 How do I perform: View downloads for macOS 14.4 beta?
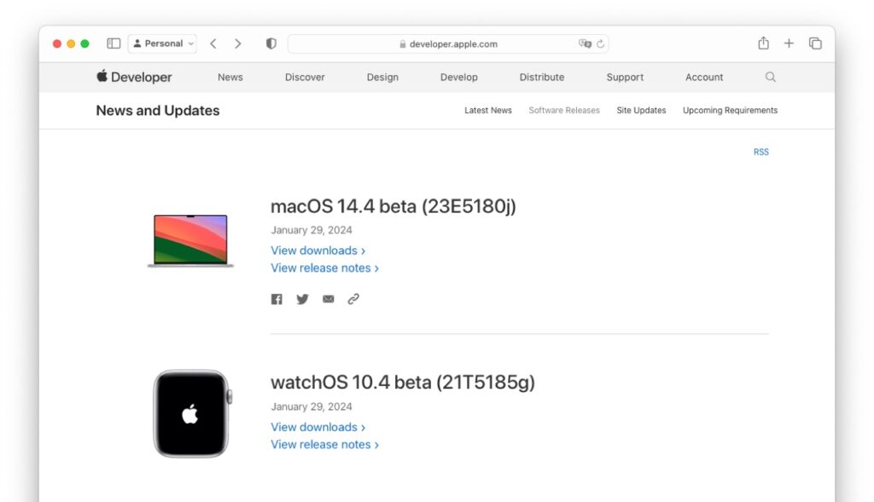(x=318, y=250)
